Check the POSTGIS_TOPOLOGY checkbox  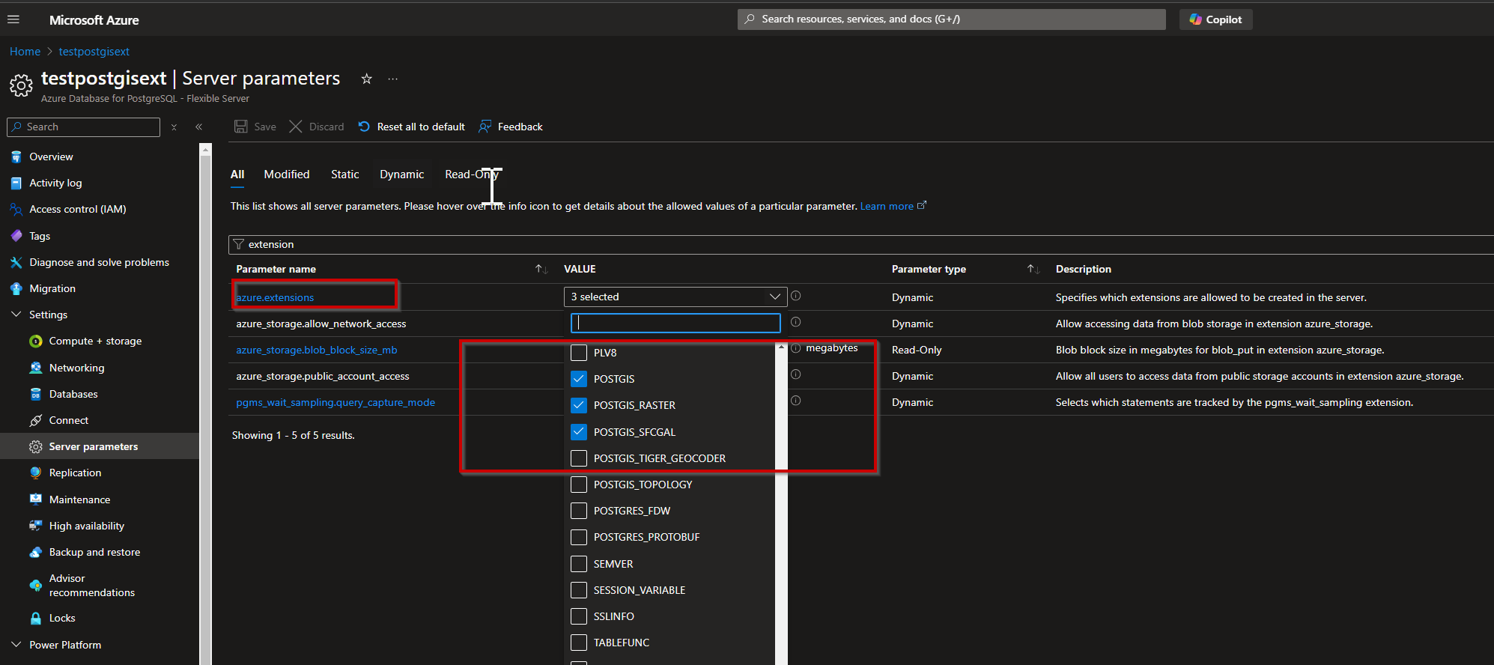pyautogui.click(x=579, y=485)
